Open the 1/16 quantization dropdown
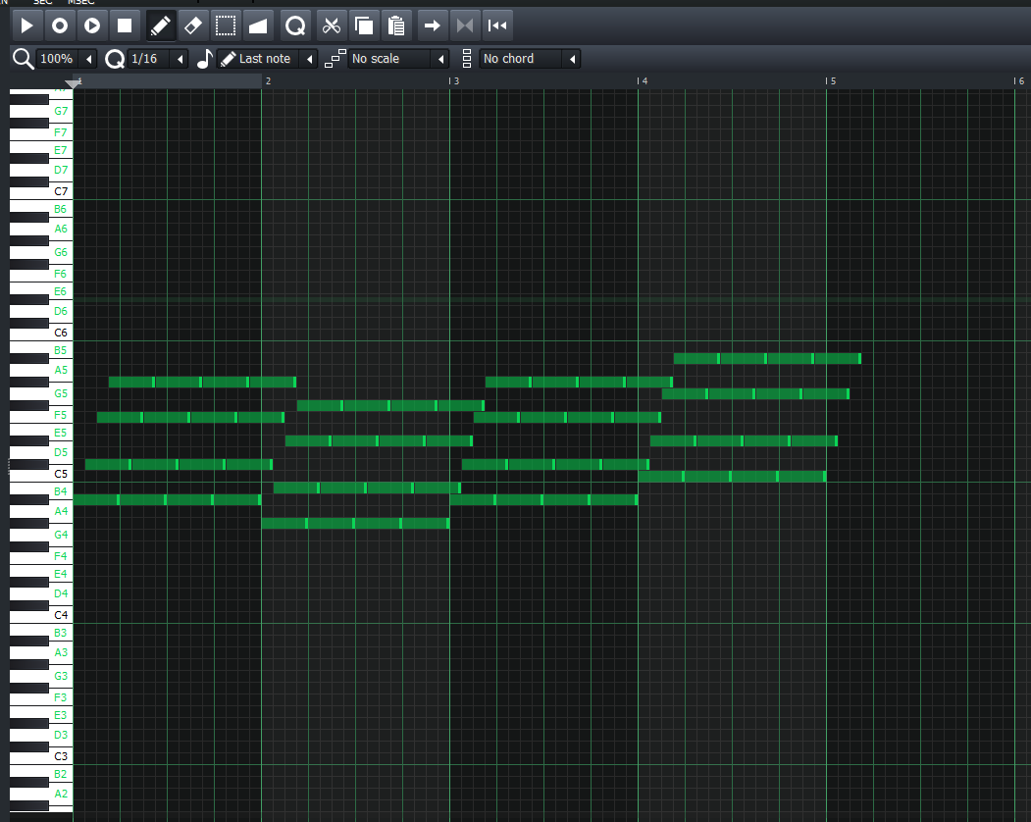1031x822 pixels. tap(158, 59)
